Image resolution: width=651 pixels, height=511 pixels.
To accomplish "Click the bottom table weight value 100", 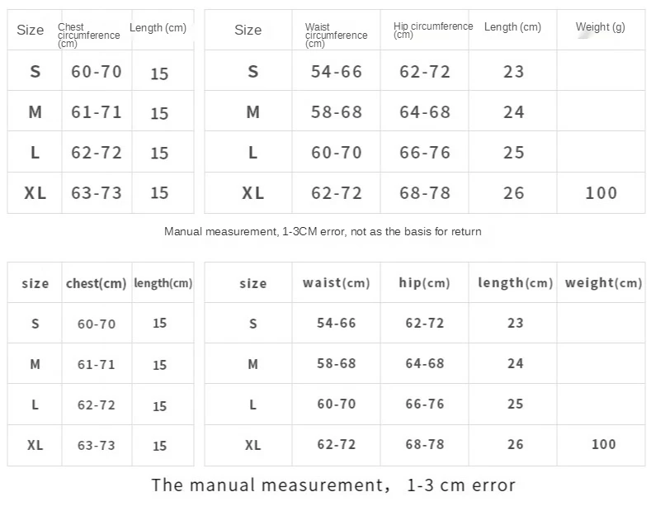I will (604, 444).
